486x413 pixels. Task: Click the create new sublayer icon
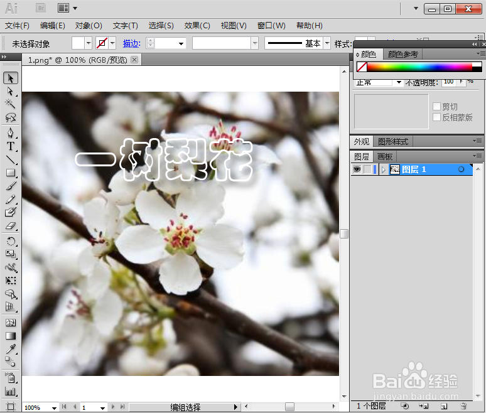[424, 406]
